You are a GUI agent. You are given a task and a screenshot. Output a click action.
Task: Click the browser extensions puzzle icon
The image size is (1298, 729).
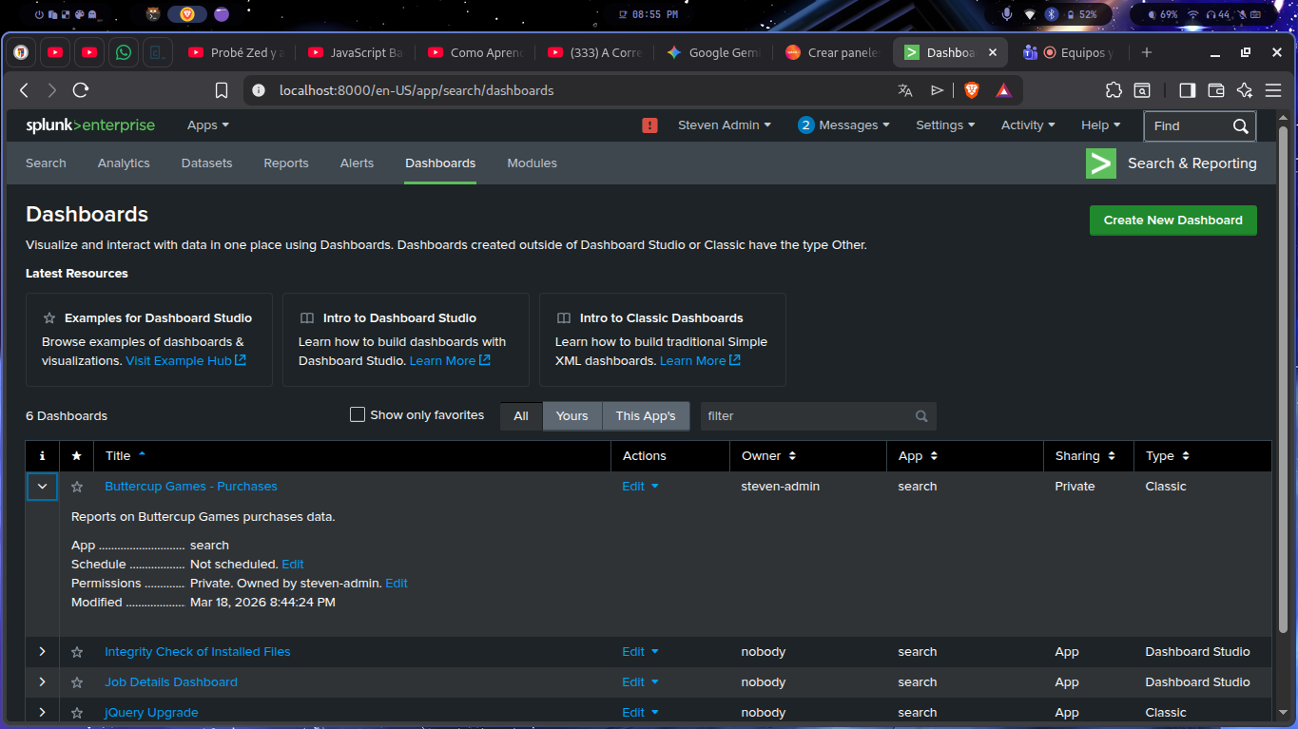[1113, 89]
